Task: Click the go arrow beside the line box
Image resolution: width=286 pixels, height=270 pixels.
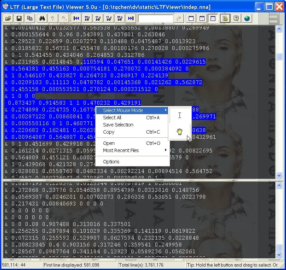Action: tap(178, 18)
